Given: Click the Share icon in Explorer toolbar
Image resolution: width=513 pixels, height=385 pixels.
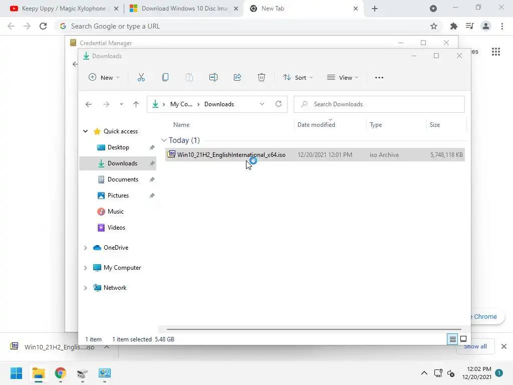Looking at the screenshot, I should pos(237,78).
